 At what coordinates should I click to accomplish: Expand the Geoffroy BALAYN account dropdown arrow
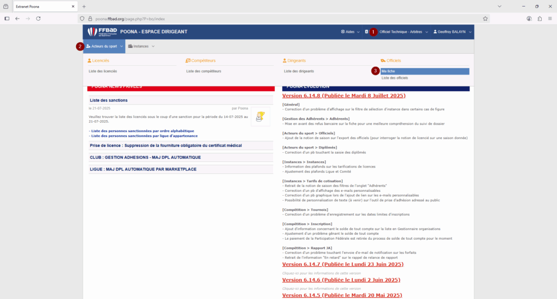(x=470, y=32)
